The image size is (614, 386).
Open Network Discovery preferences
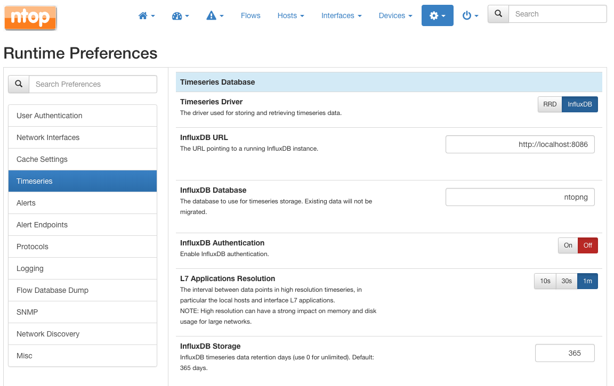pyautogui.click(x=83, y=334)
